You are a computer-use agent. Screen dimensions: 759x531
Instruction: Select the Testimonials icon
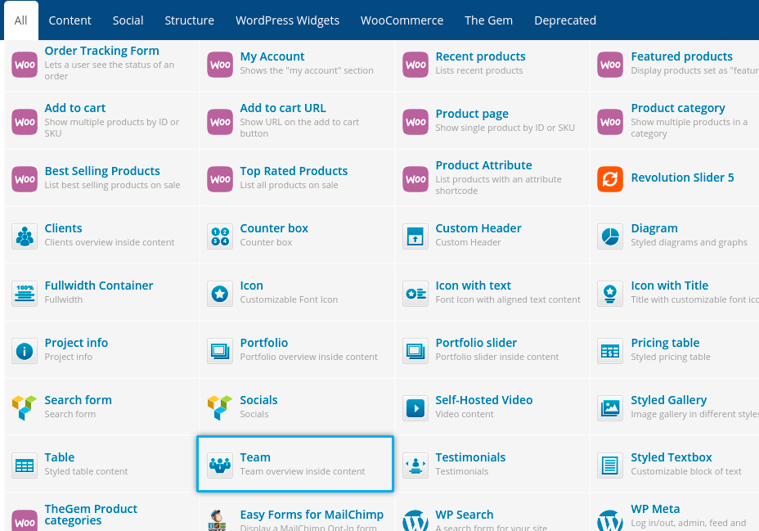[x=415, y=465]
